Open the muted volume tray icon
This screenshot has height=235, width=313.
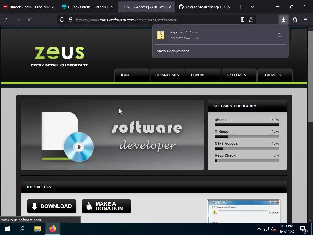273,229
